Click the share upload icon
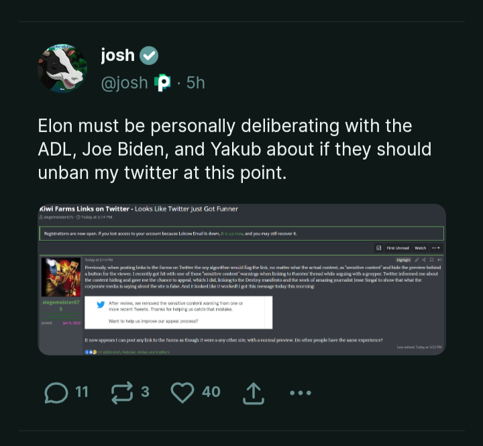 point(254,393)
